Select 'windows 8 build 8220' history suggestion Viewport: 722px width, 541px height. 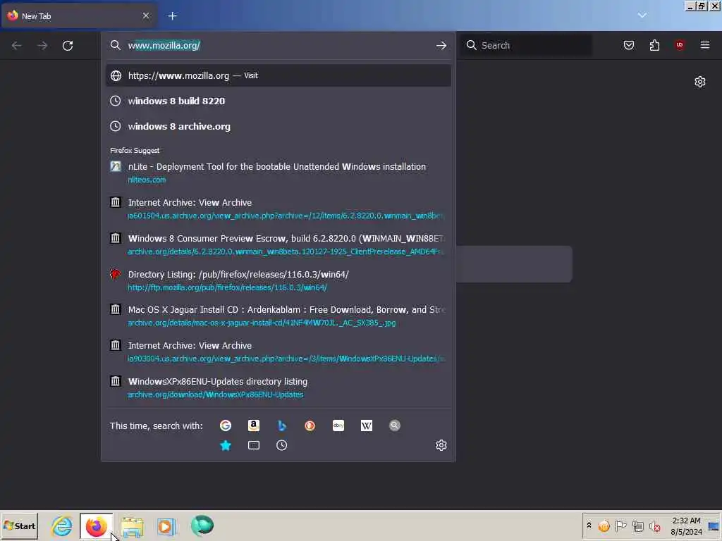tap(278, 101)
